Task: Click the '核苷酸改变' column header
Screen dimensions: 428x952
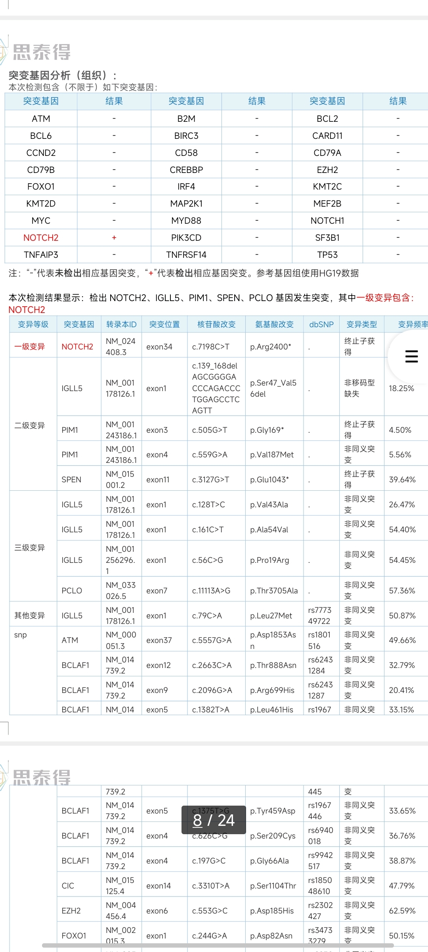Action: pos(216,324)
